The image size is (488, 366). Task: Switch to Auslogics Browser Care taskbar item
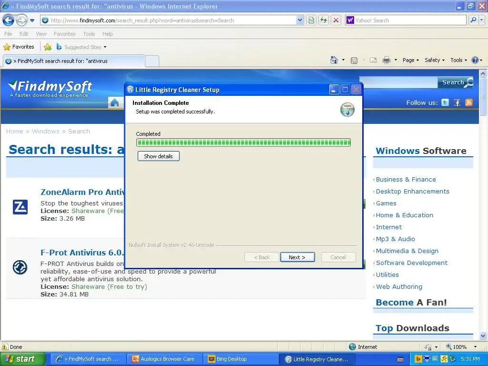pos(164,359)
